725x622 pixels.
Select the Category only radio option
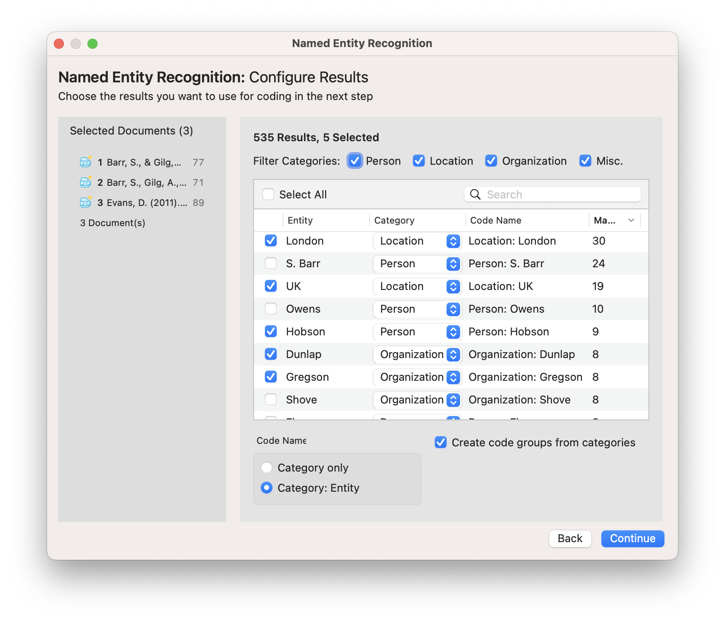(x=267, y=468)
